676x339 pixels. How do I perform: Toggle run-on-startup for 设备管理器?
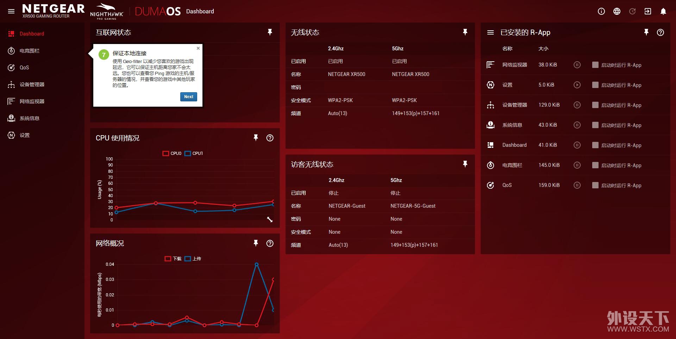595,105
